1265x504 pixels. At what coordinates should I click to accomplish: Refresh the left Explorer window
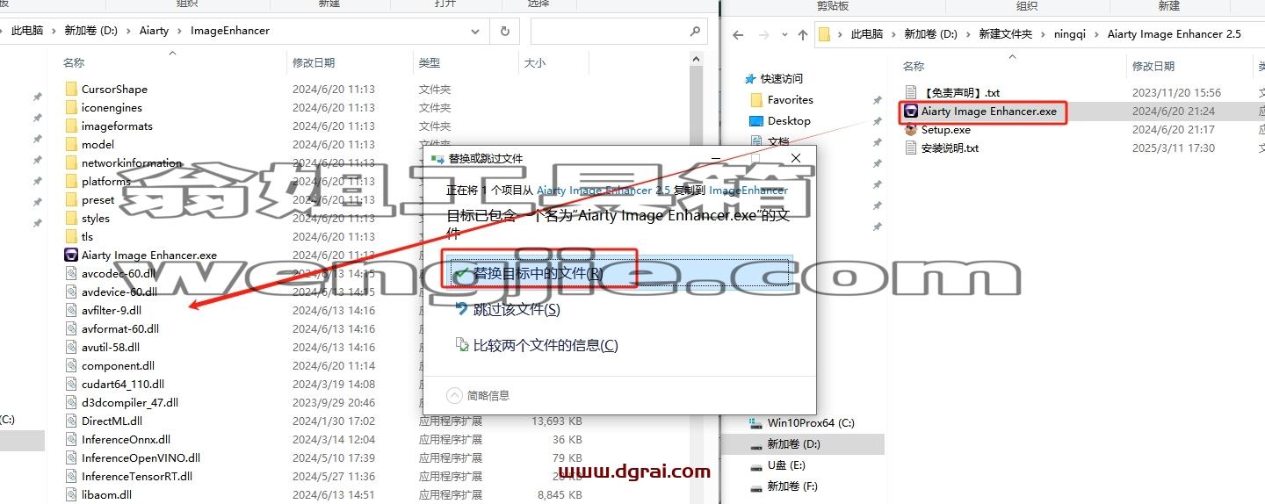click(x=504, y=31)
